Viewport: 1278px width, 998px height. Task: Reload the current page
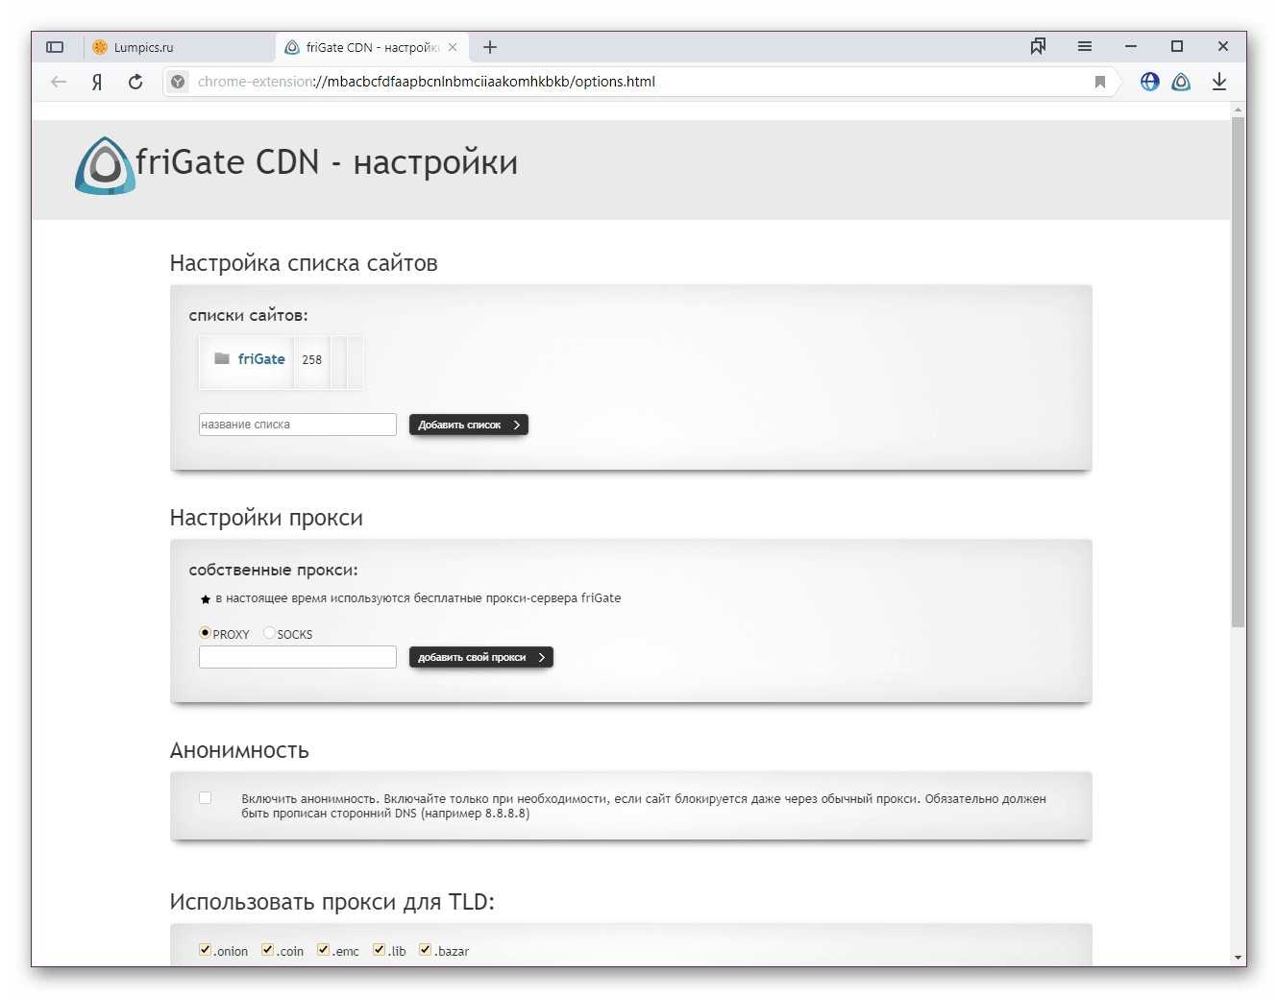(135, 82)
